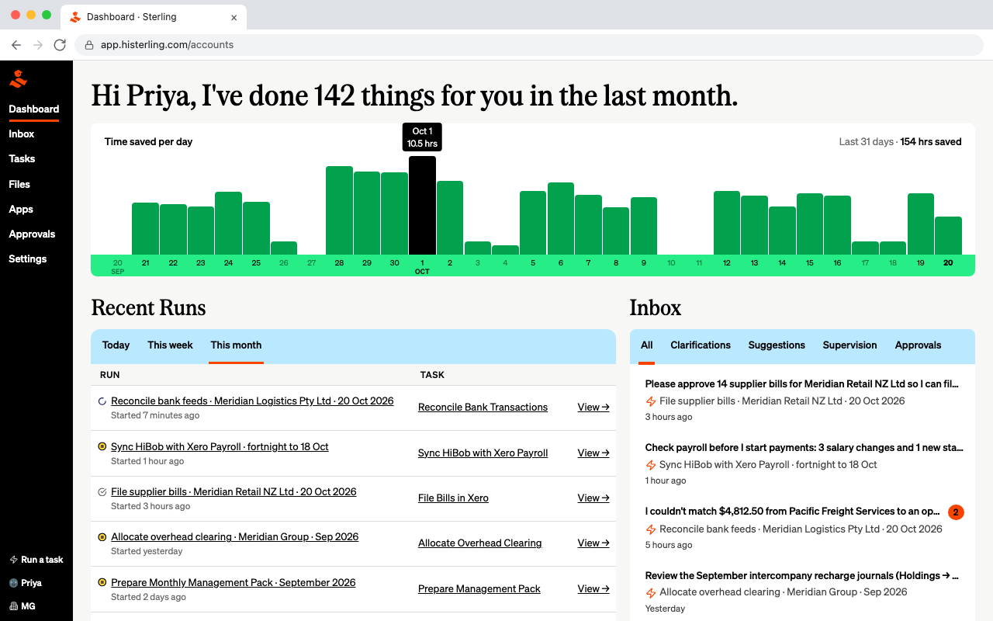
Task: Click the spinner icon on the Reconcile bank feeds run
Action: point(102,401)
